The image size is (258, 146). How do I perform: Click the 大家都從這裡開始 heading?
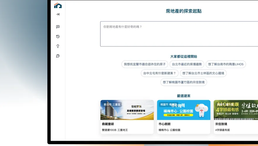tap(184, 57)
